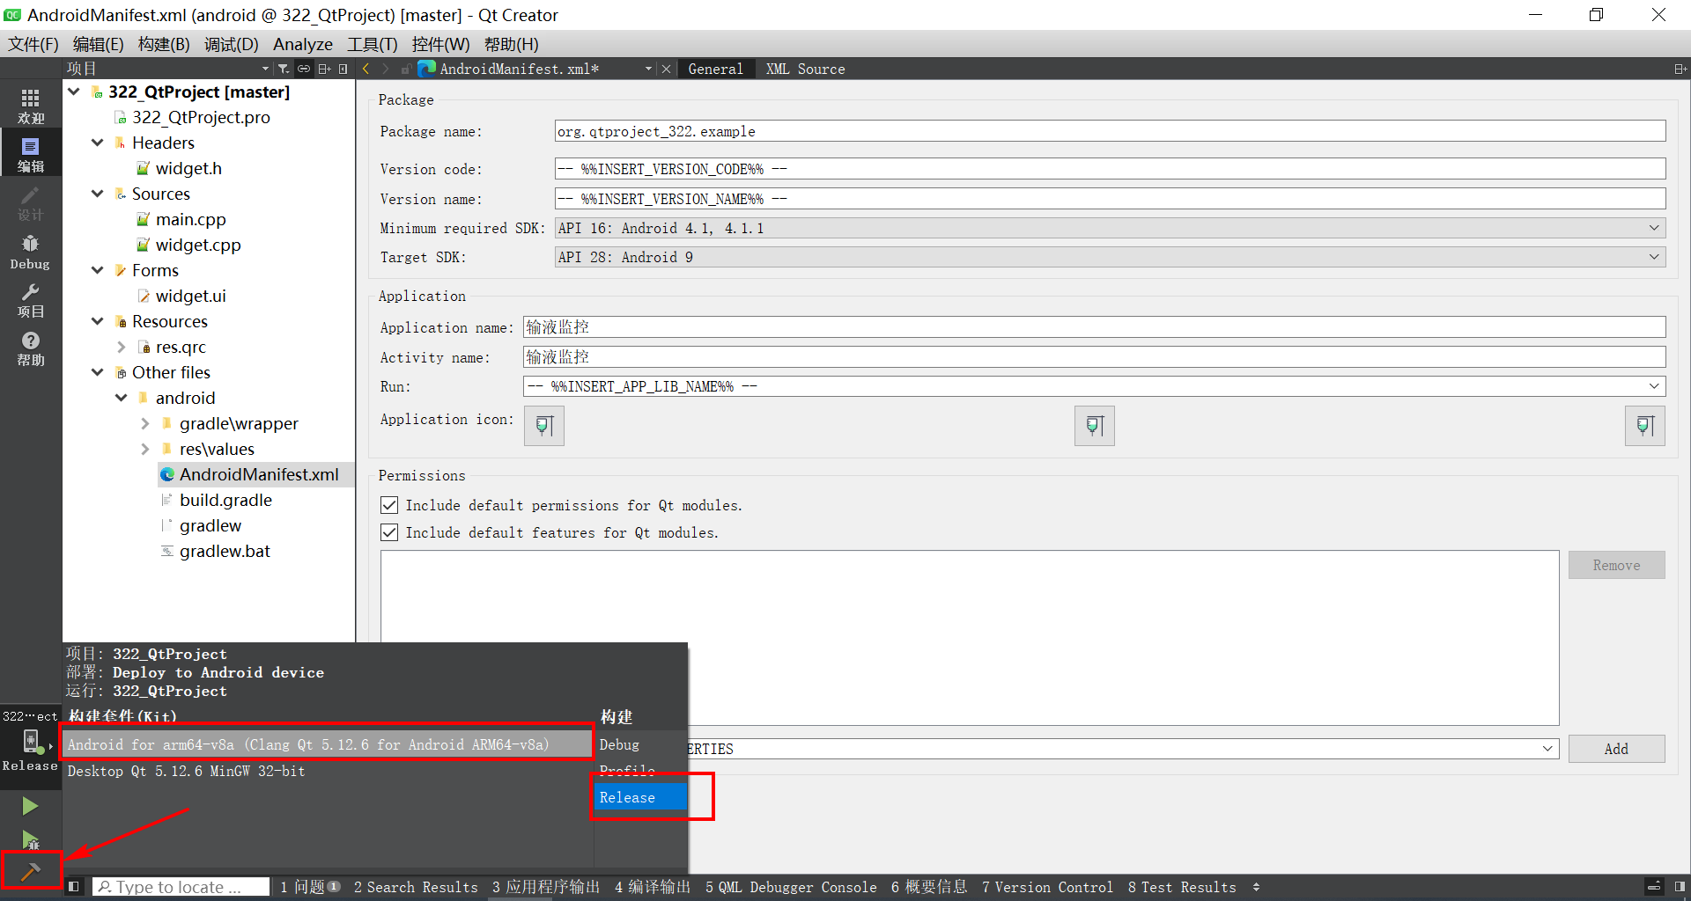Open the open-documents dropdown beside AndroidManifest.xml

click(x=649, y=69)
